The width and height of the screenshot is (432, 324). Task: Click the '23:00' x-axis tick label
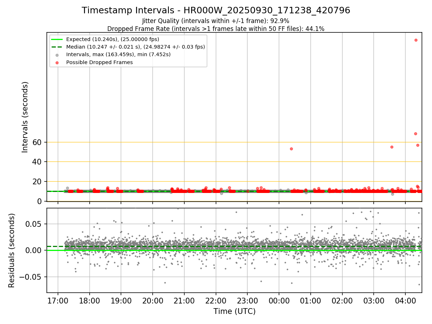pyautogui.click(x=247, y=300)
